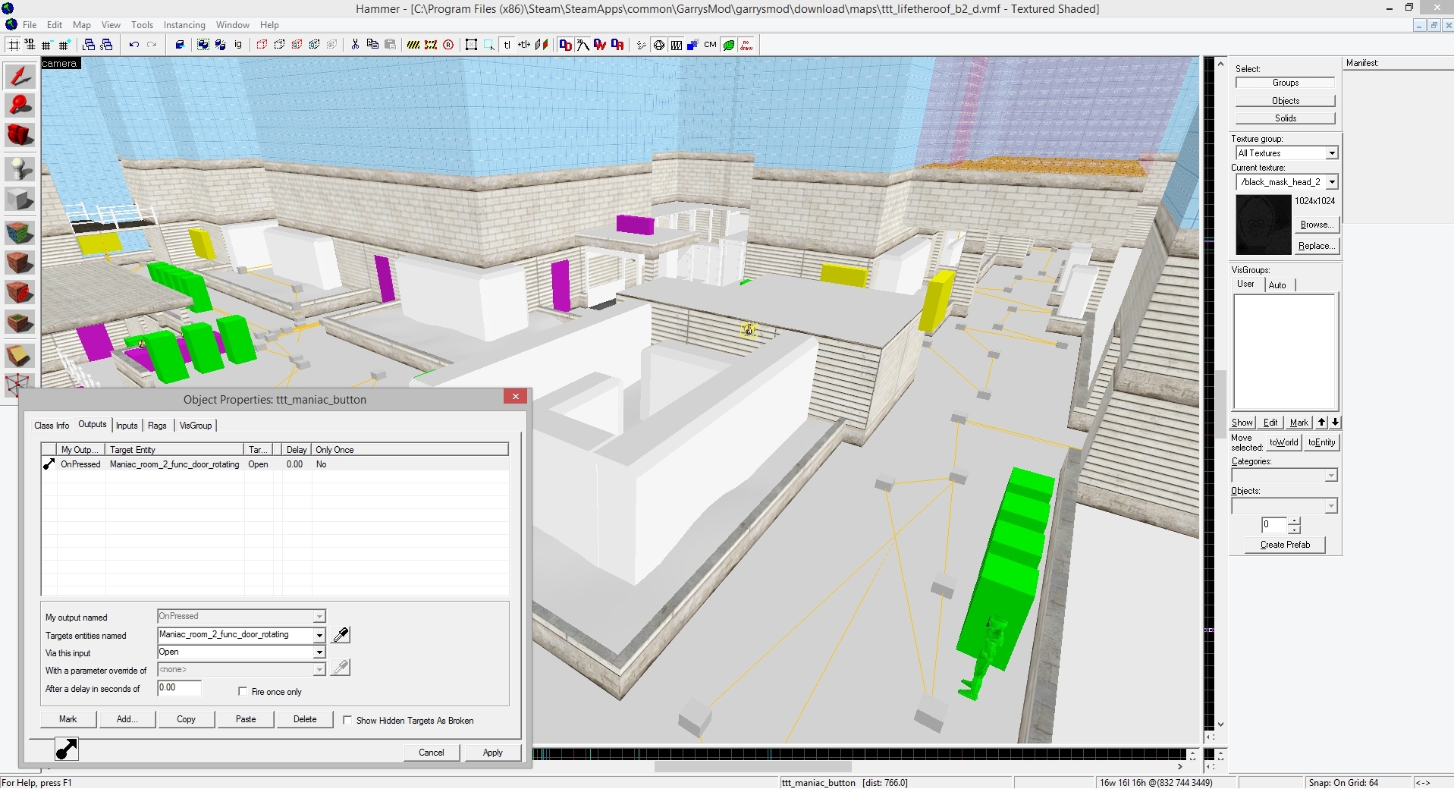Click Add... button in Outputs

(x=127, y=719)
